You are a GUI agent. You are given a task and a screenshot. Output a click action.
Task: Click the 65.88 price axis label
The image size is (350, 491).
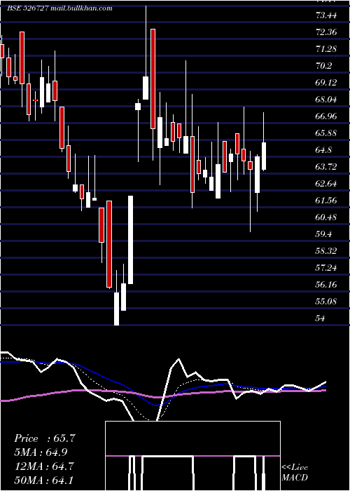[x=326, y=133]
